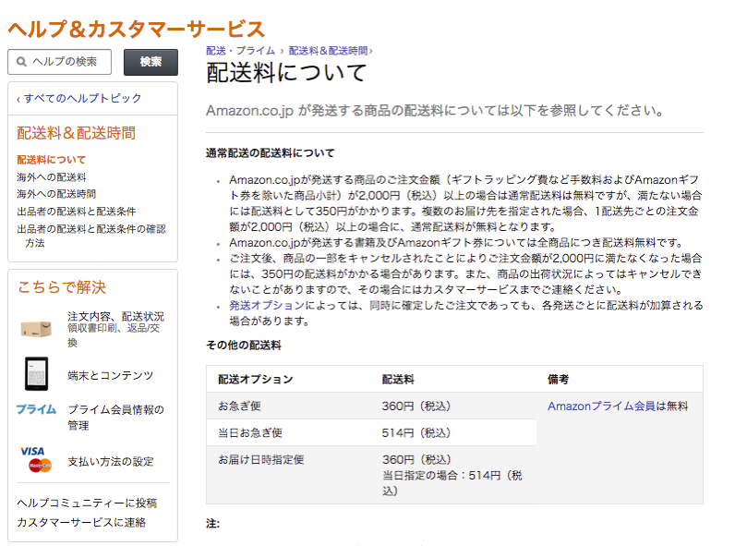Click 360円（税込）price in お急ぎ便 row
This screenshot has width=747, height=546.
[x=416, y=406]
